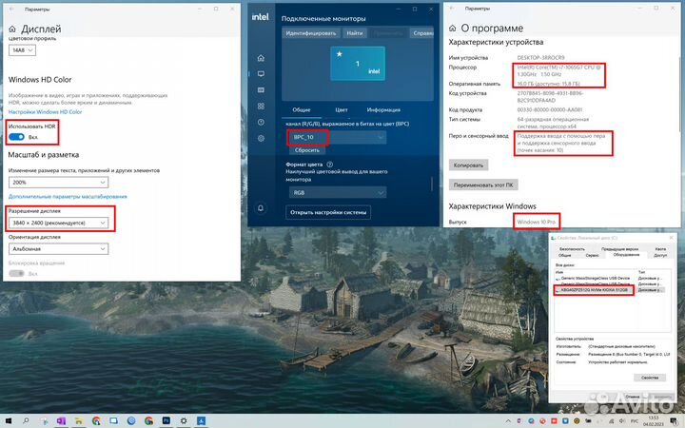Click the home icon next to Дисплей heading
This screenshot has height=428, width=685.
tap(12, 29)
